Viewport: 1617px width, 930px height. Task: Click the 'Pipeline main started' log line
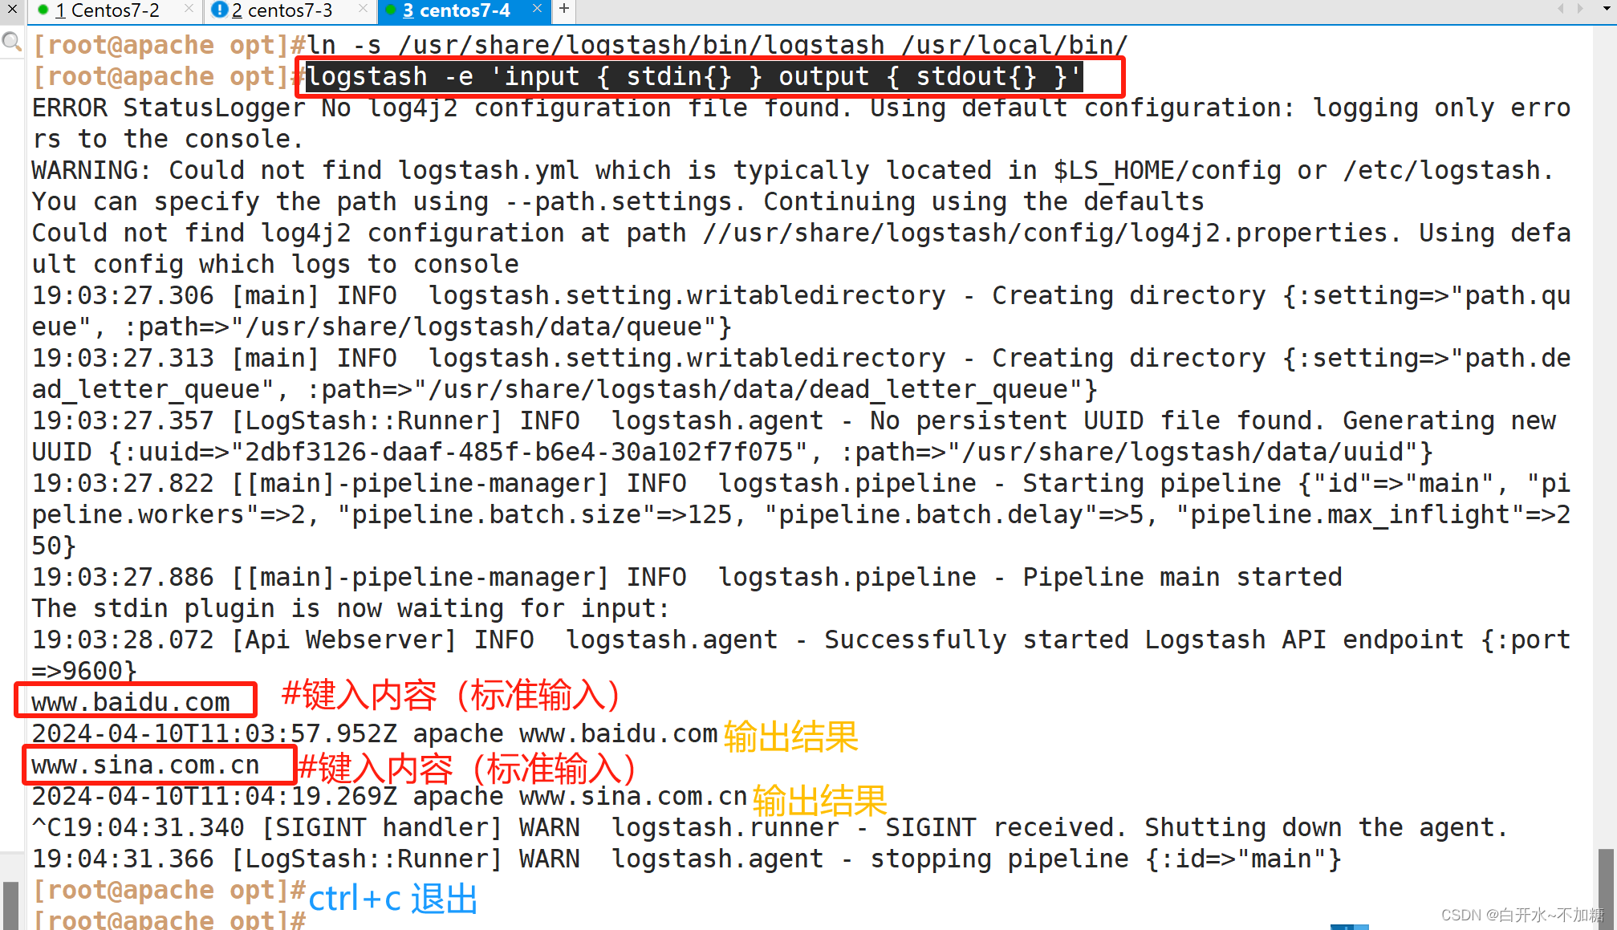[687, 577]
